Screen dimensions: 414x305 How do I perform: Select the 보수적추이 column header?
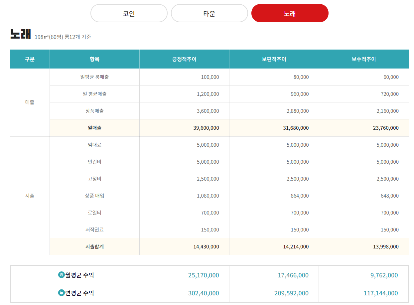[363, 59]
